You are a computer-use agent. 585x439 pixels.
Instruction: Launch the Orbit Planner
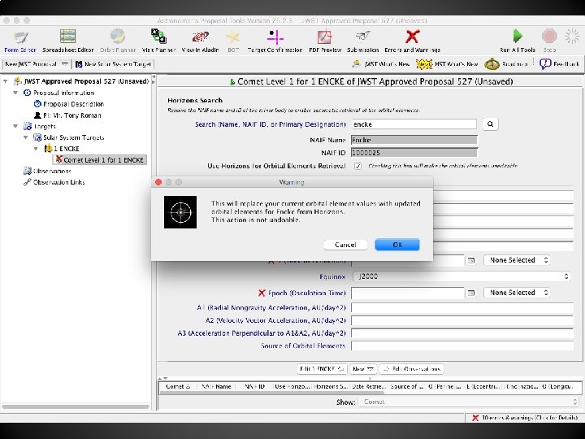(118, 41)
